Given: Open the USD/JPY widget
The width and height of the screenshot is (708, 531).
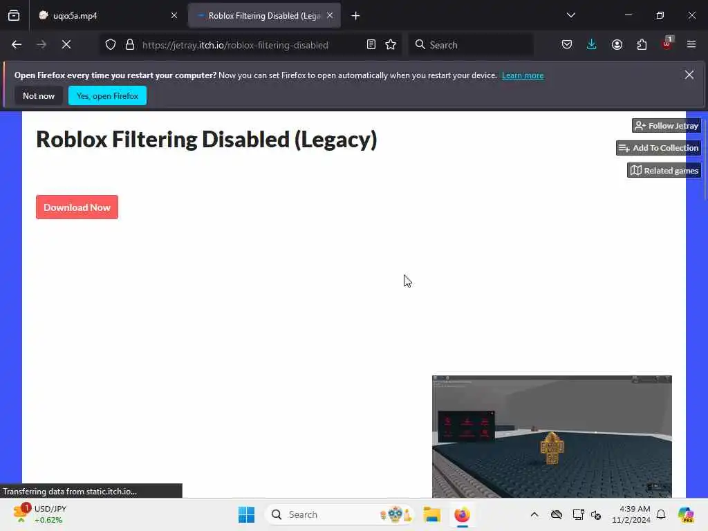Looking at the screenshot, I should (x=41, y=514).
